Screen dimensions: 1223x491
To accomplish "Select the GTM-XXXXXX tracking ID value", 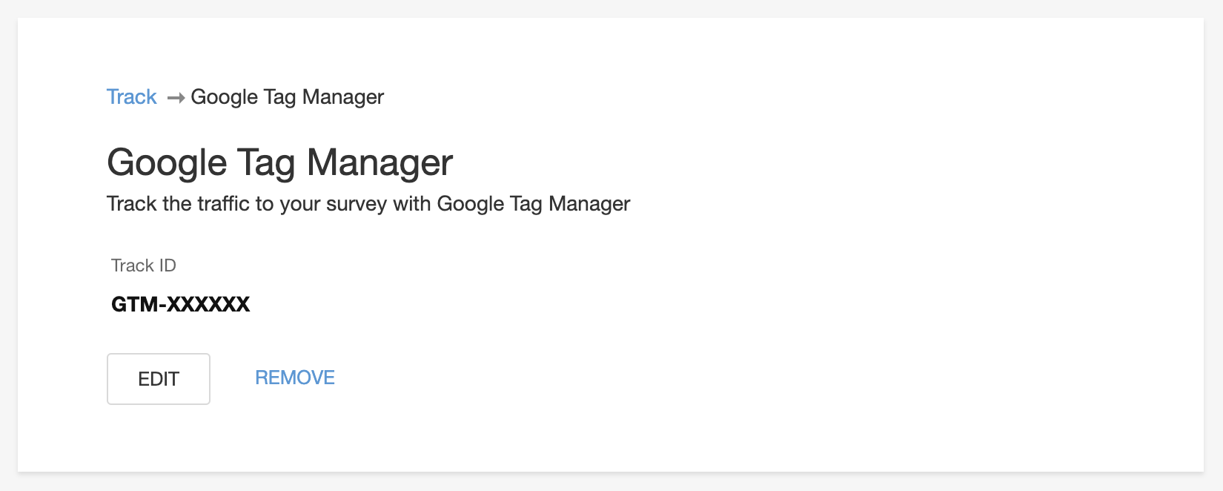I will pyautogui.click(x=180, y=304).
